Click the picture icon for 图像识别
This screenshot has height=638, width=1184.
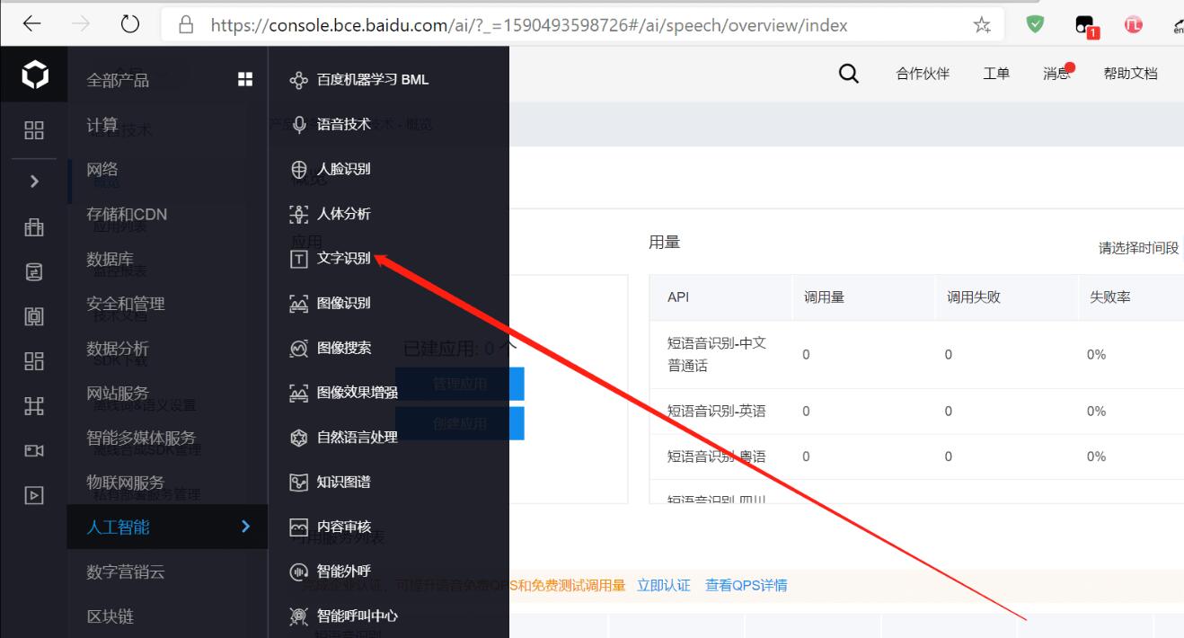click(x=299, y=304)
